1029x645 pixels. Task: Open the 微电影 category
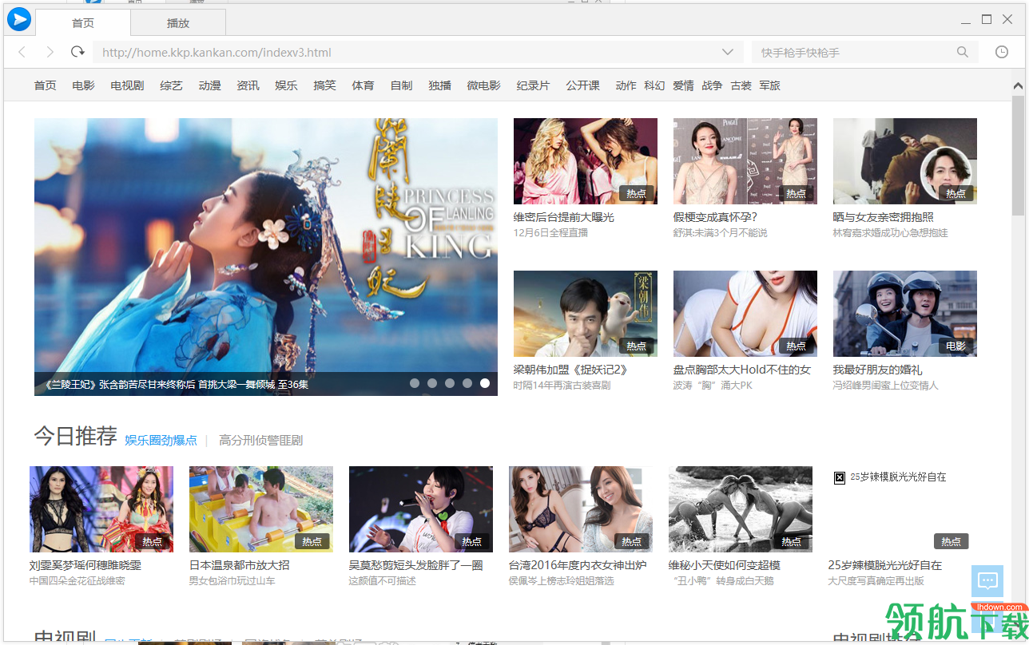pyautogui.click(x=483, y=85)
